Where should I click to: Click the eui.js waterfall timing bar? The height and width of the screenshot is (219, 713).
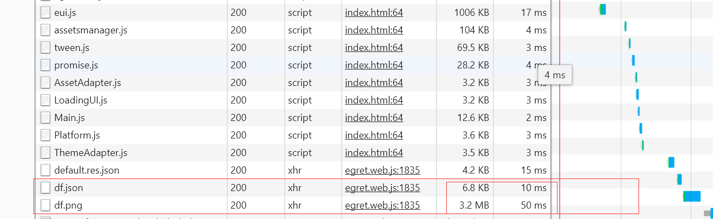pyautogui.click(x=602, y=9)
